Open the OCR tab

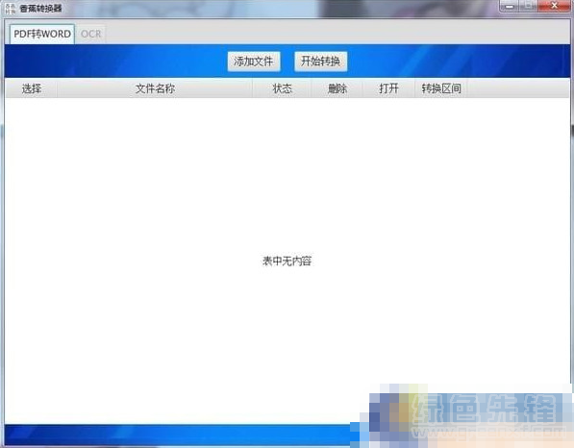(x=90, y=34)
